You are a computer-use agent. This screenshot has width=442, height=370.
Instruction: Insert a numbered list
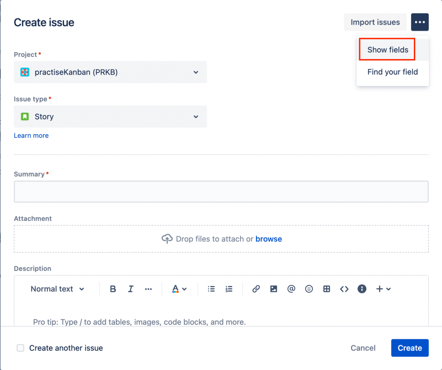229,289
